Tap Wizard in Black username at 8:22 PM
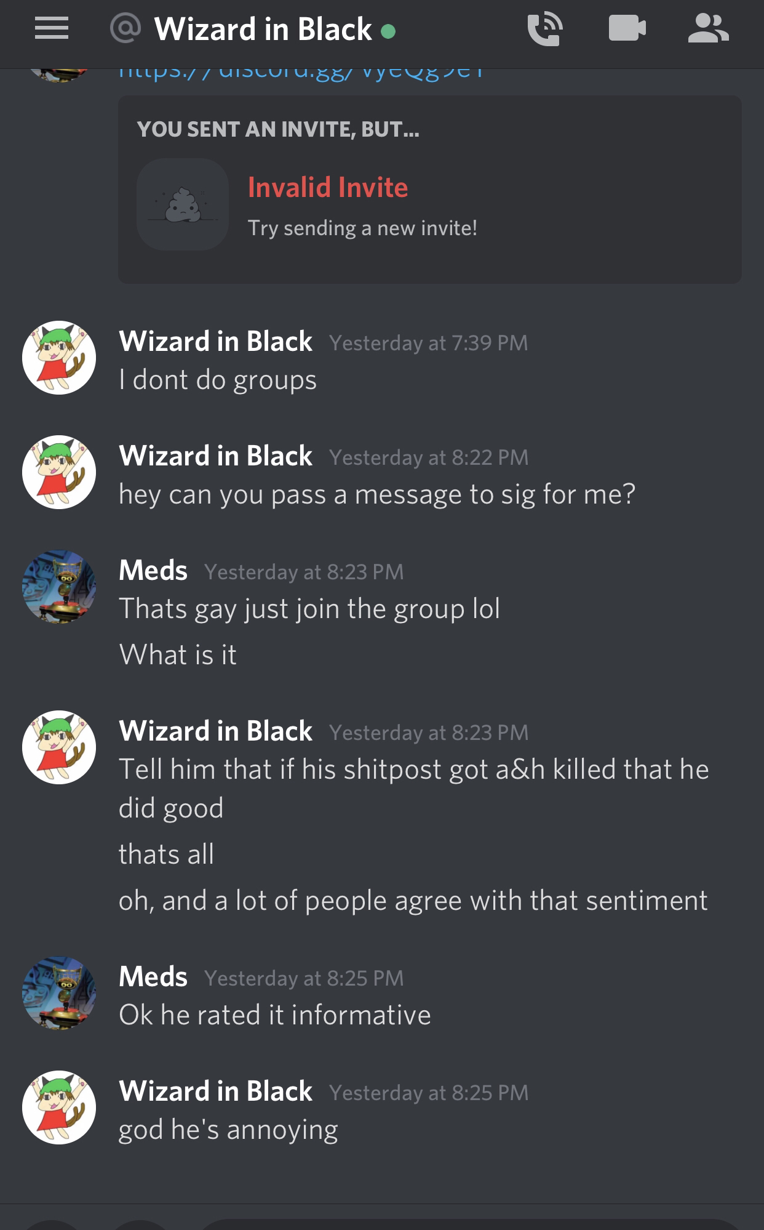764x1230 pixels. [216, 456]
